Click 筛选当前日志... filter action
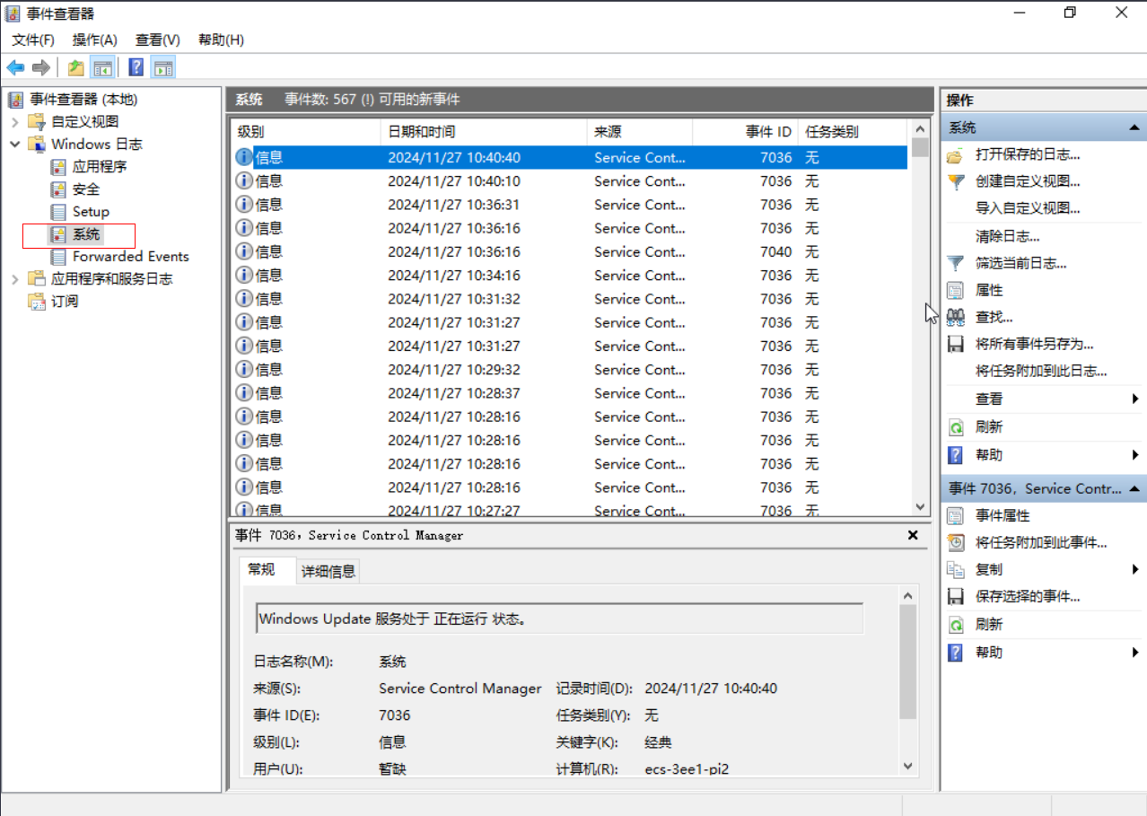The width and height of the screenshot is (1147, 816). coord(1021,263)
